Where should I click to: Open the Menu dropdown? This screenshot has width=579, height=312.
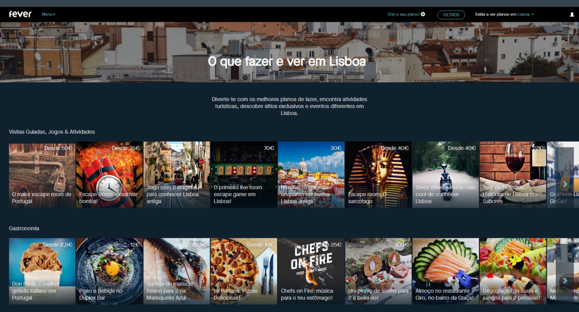[48, 14]
